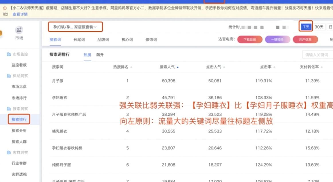The image size is (333, 182).
Task: Open the 查看详情 link in the banner
Action: click(x=20, y=14)
